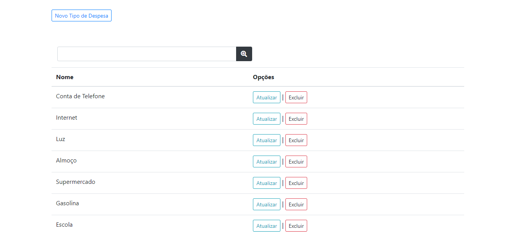
Task: Click Excluir for Conta de Telefone
Action: [296, 97]
